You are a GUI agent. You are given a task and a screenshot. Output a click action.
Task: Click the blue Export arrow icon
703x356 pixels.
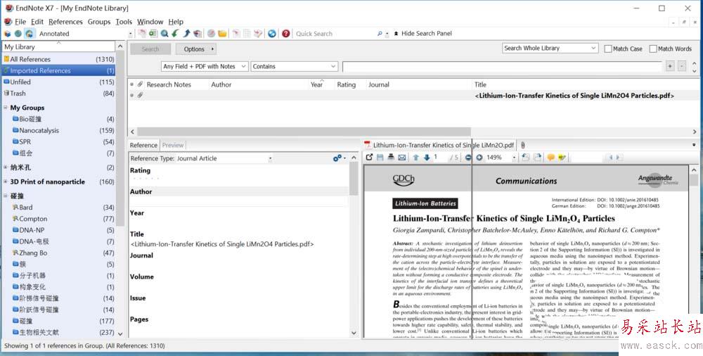[186, 34]
